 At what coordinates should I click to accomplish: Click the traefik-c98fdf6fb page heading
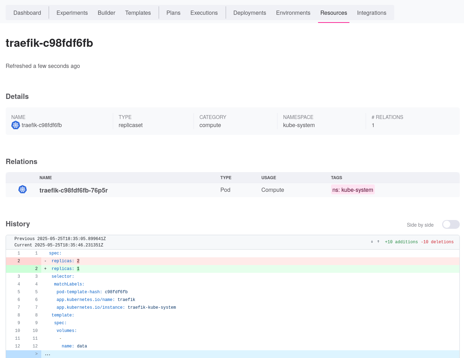49,43
